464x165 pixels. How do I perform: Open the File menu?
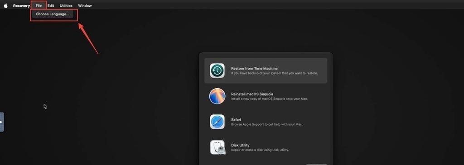[39, 5]
